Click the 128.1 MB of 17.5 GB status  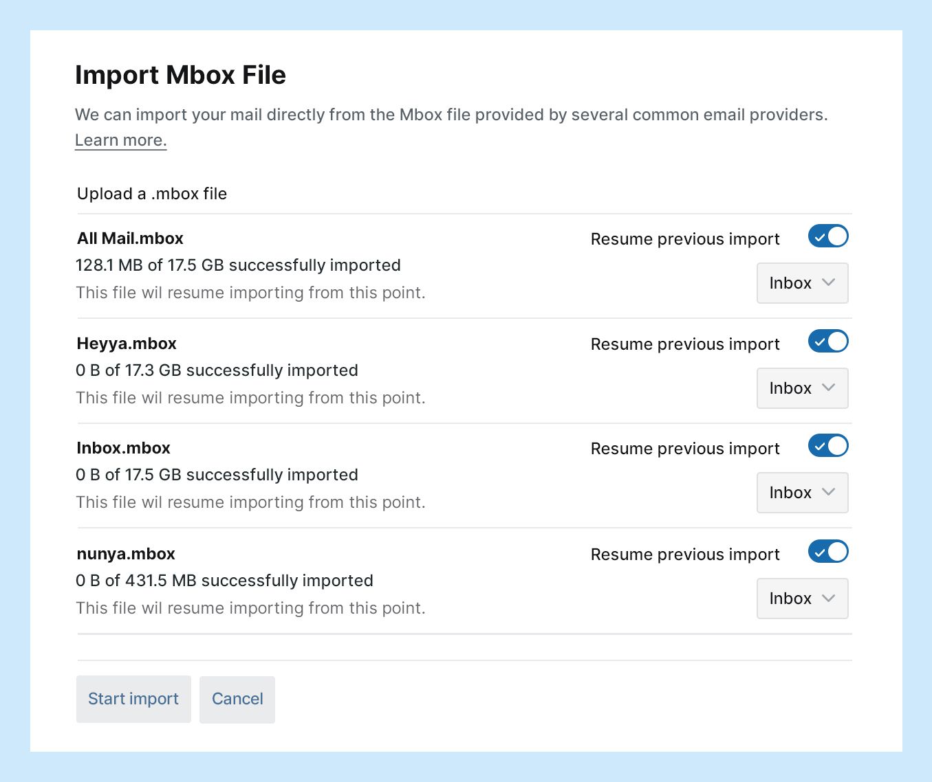238,265
